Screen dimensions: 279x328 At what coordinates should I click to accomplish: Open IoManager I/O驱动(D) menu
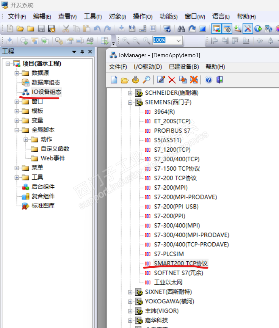[x=148, y=67]
